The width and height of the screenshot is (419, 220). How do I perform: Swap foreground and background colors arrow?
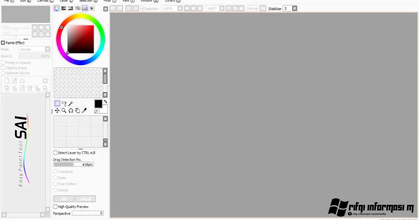click(105, 102)
